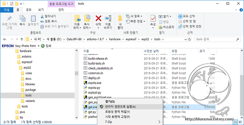Image resolution: width=244 pixels, height=125 pixels.
Task: Open New item (새 항목) dropdown
Action: (134, 16)
